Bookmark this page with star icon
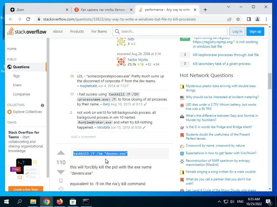 [238, 19]
